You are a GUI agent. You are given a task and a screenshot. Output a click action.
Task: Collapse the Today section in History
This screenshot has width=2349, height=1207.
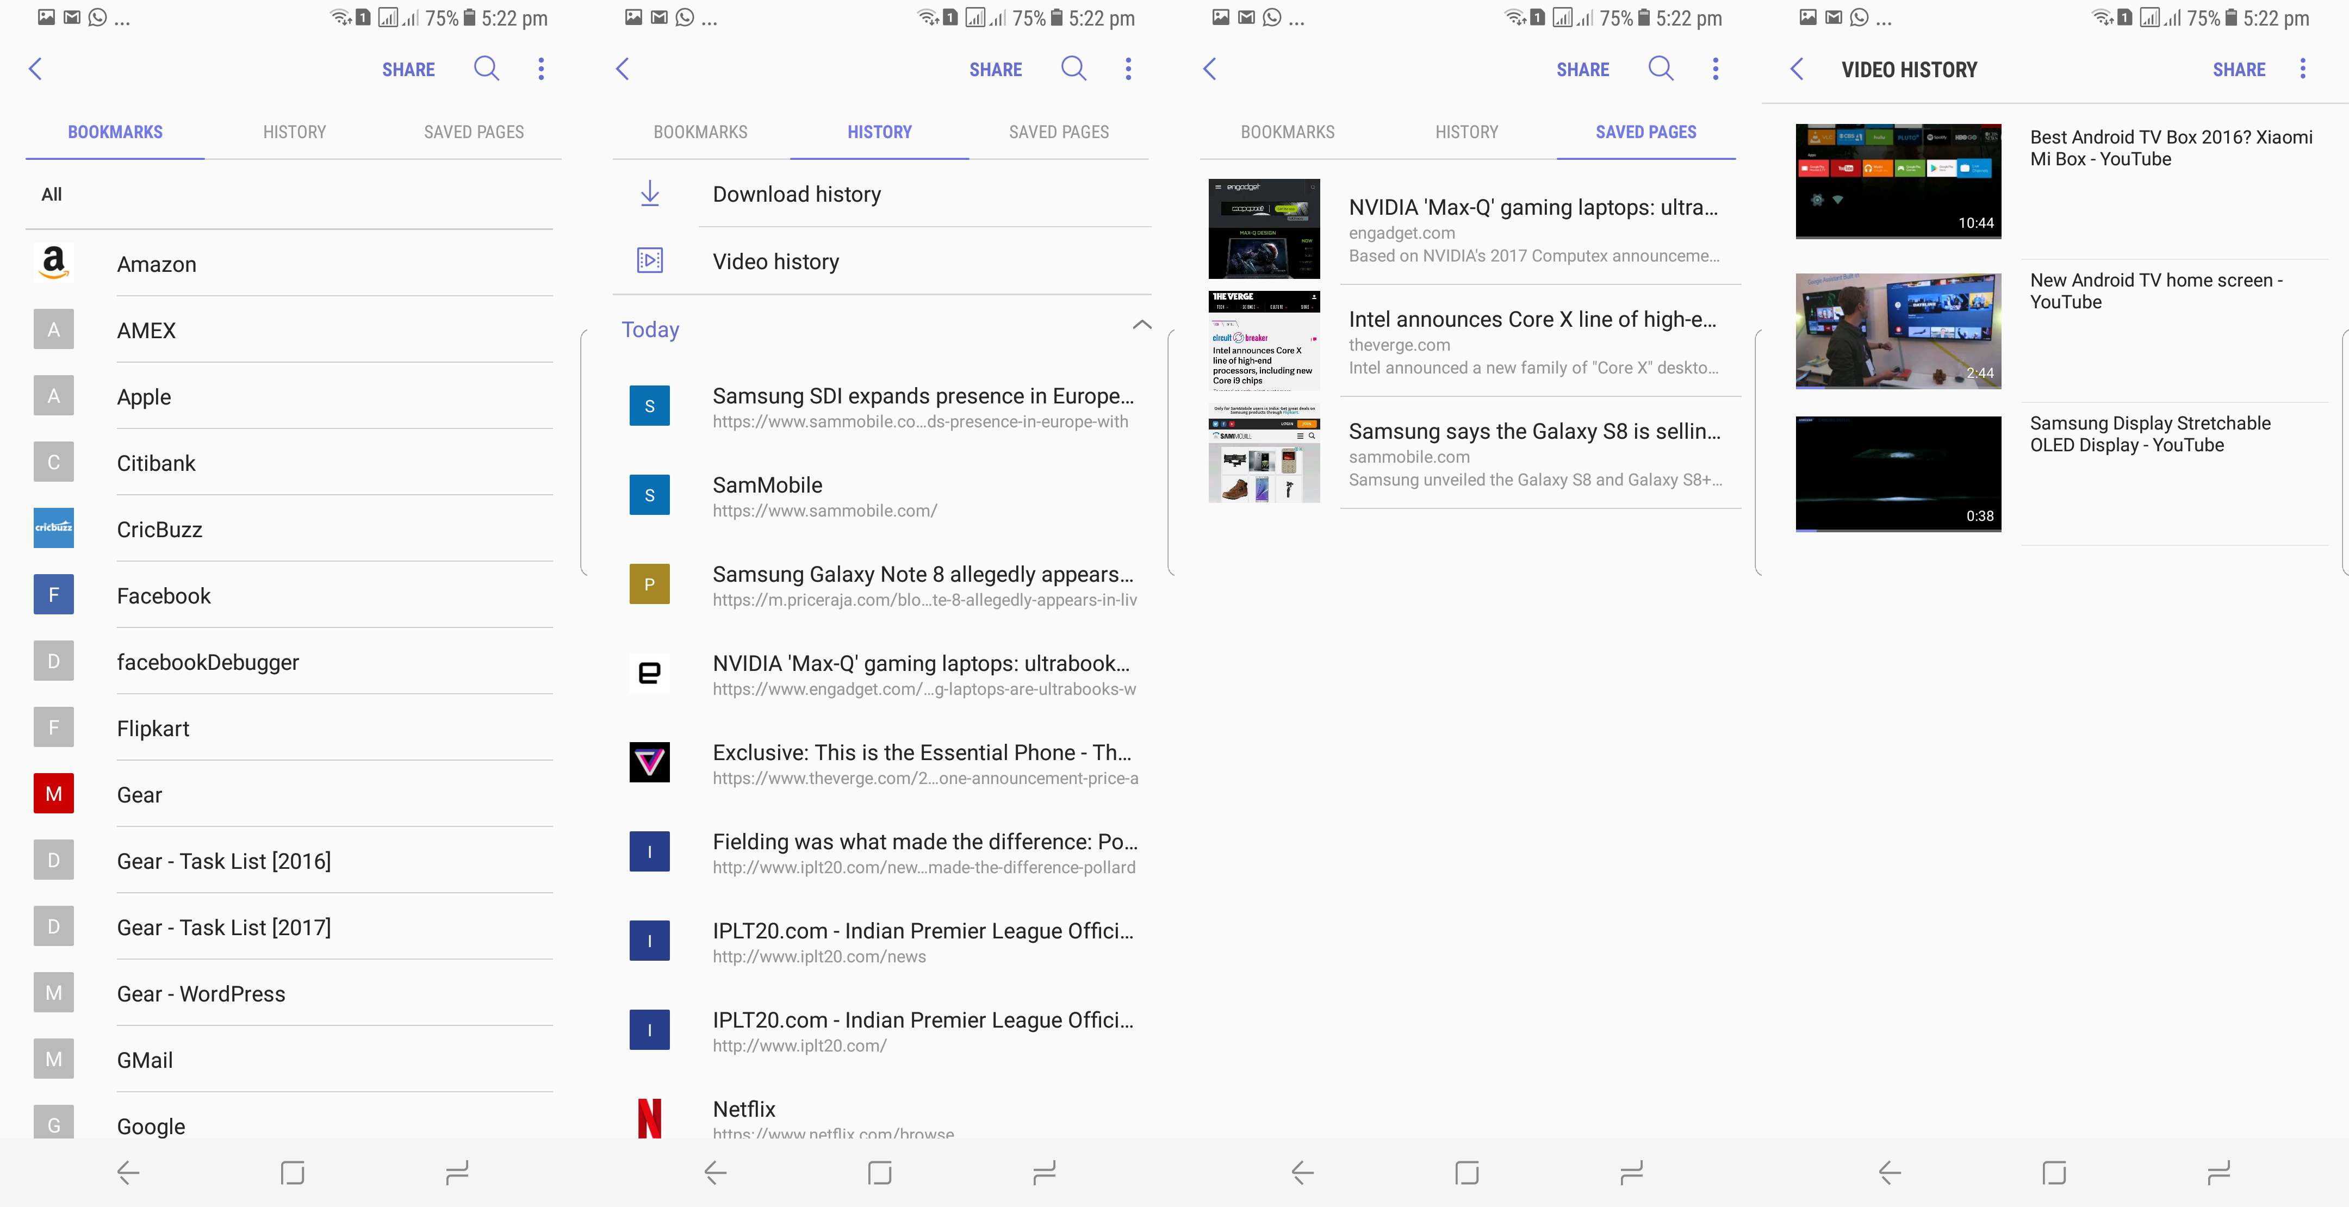click(x=1142, y=325)
